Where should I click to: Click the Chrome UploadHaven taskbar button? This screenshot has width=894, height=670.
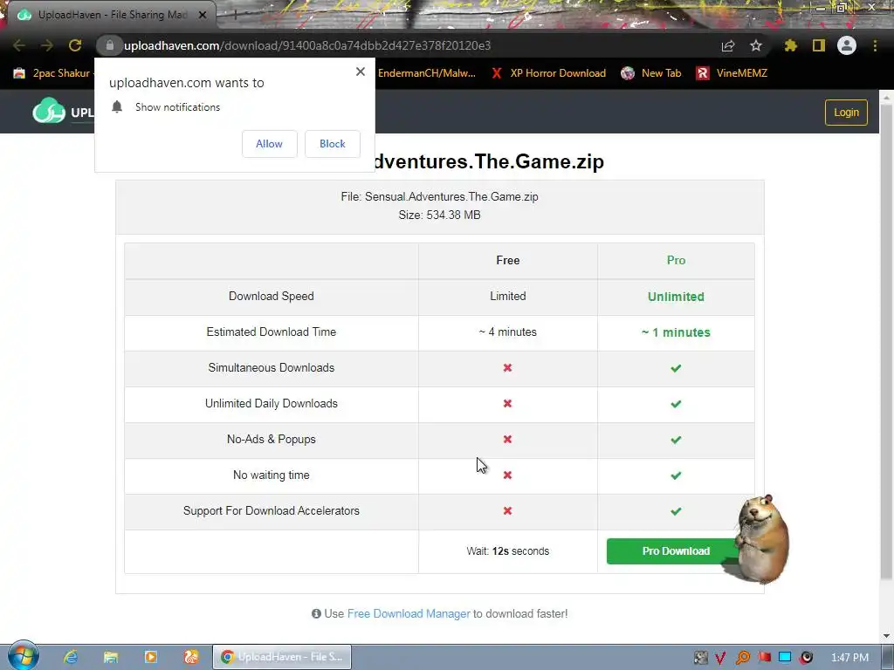[x=282, y=657]
